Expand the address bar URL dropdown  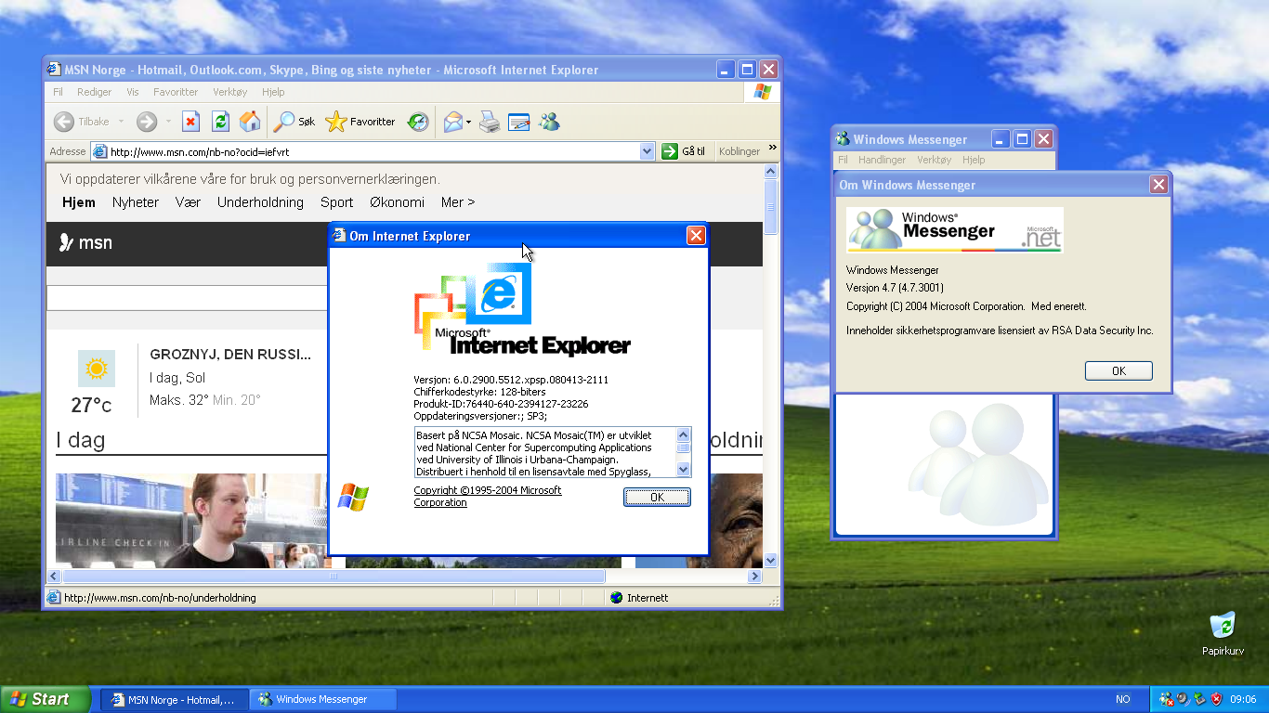[646, 150]
